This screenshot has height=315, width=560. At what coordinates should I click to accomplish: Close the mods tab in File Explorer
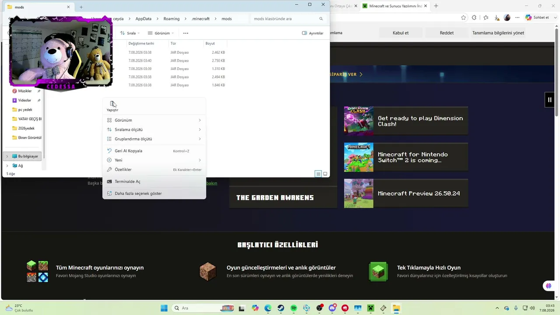tap(68, 7)
